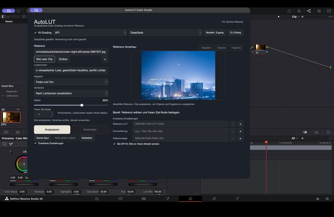The height and width of the screenshot is (217, 334).
Task: Open the API mode dropdown
Action: [x=90, y=33]
